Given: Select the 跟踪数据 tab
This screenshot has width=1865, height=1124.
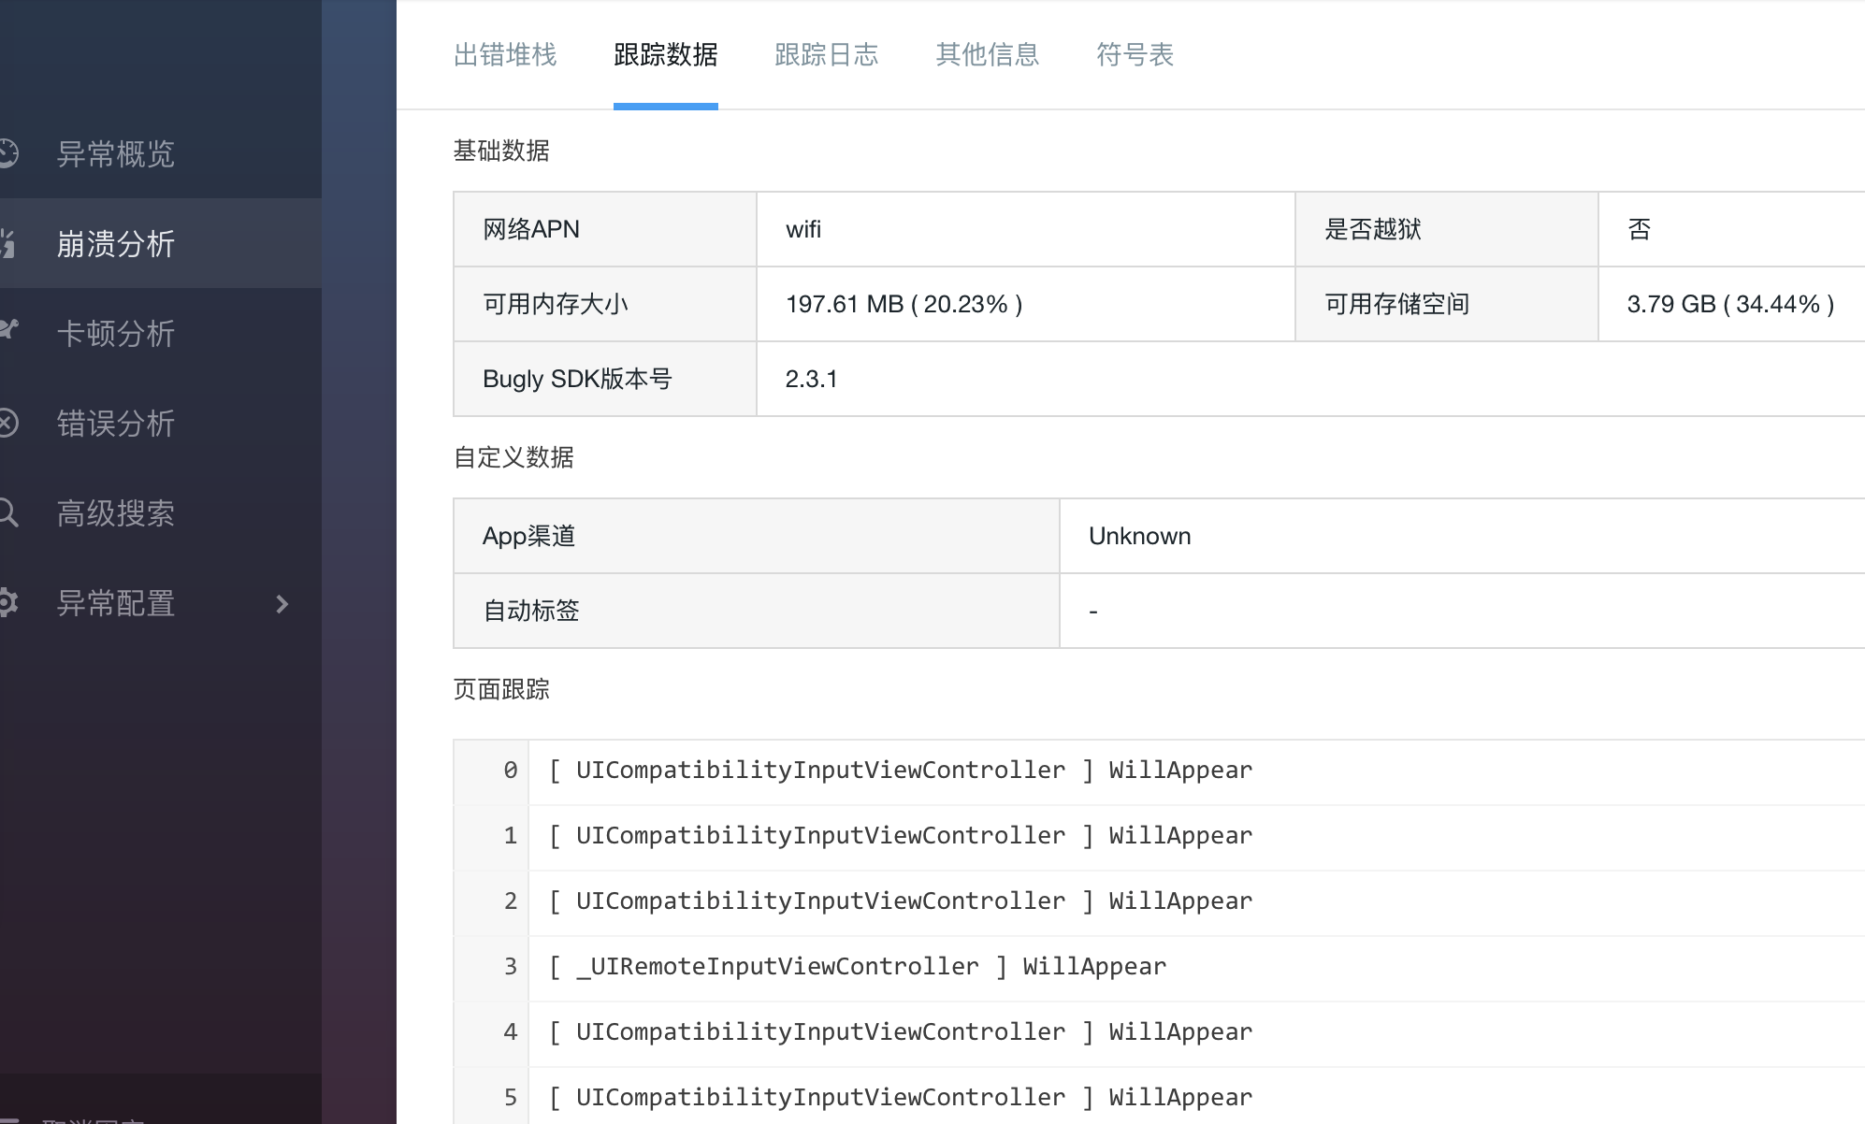Looking at the screenshot, I should 666,55.
